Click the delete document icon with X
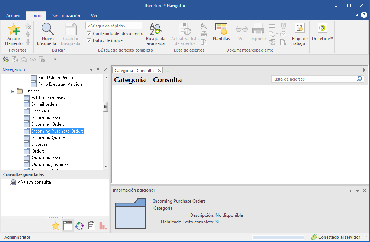This screenshot has height=242, width=370. click(283, 42)
